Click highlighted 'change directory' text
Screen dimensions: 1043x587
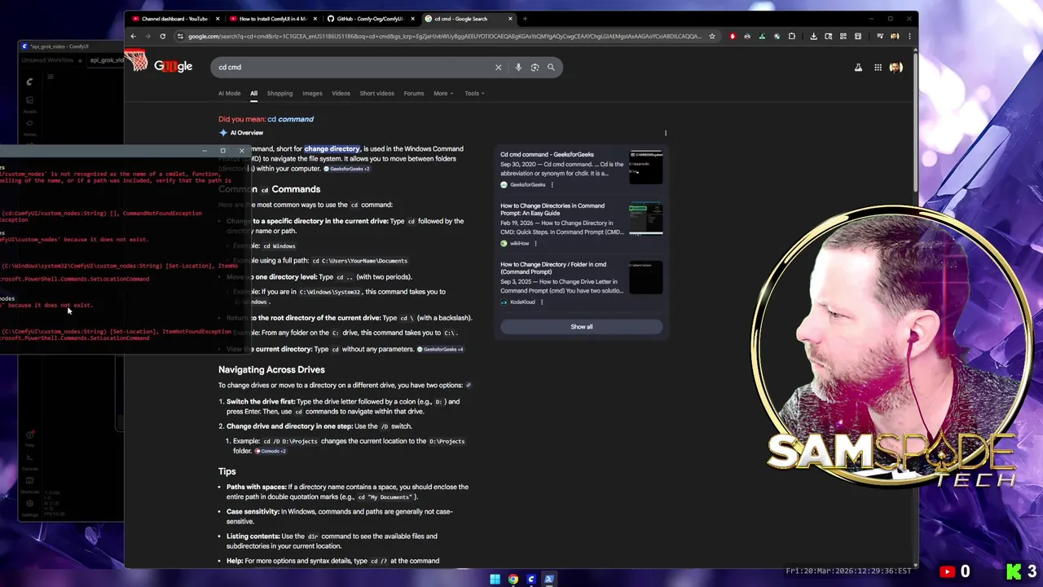[x=332, y=148]
